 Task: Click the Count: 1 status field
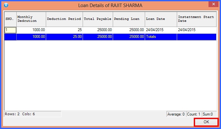pos(194,114)
